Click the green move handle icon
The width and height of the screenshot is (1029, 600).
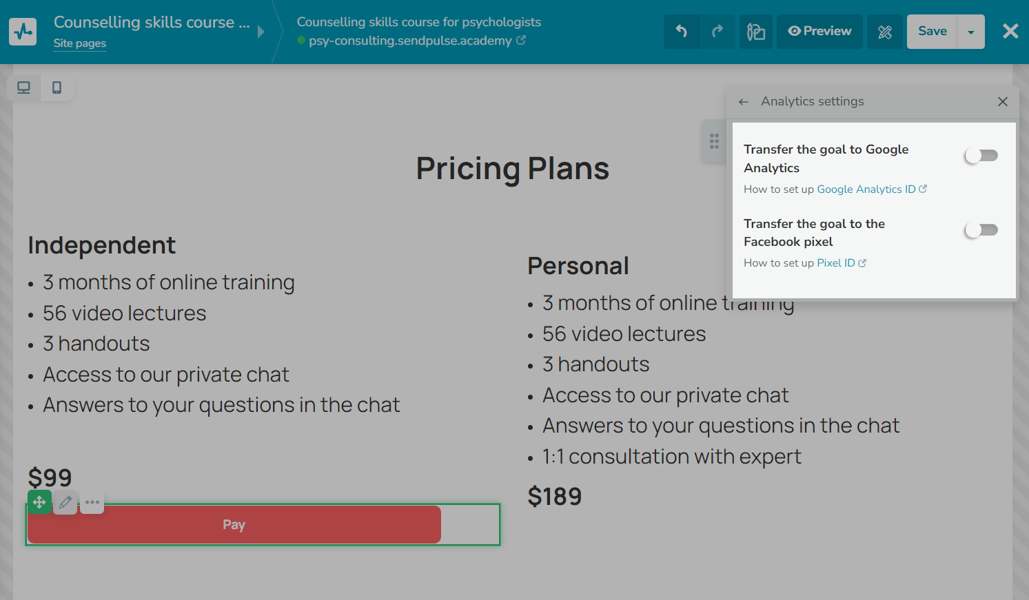click(x=39, y=503)
